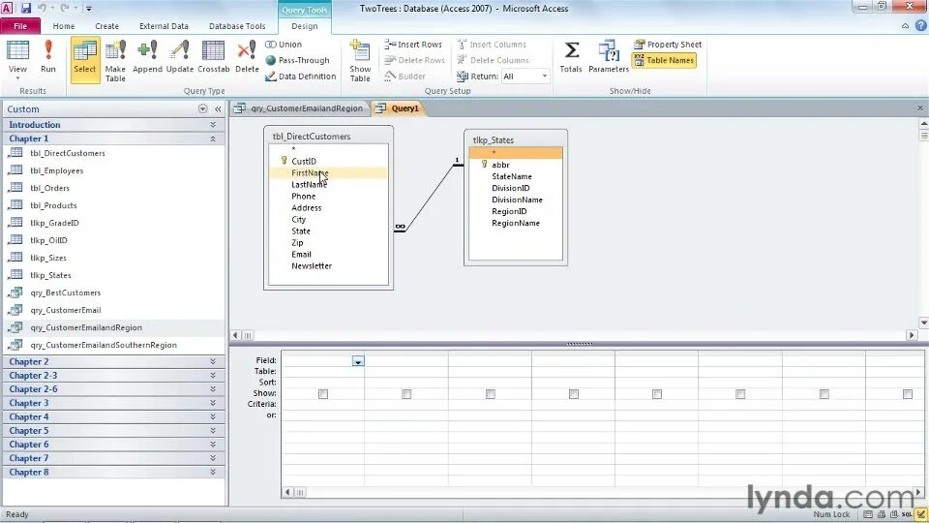
Task: Open tbl_Orders in navigation pane
Action: point(49,188)
